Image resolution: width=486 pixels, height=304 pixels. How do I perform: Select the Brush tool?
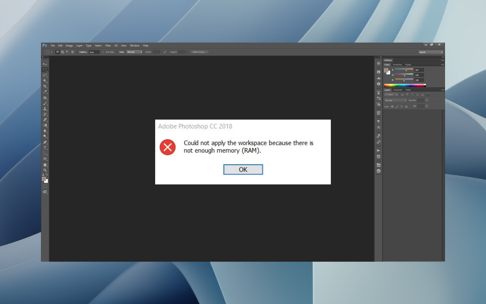coord(45,103)
